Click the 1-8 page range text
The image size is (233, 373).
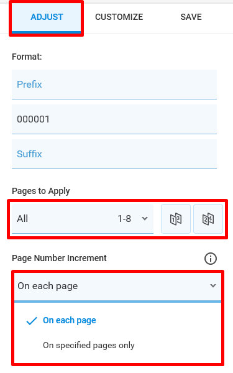[124, 219]
